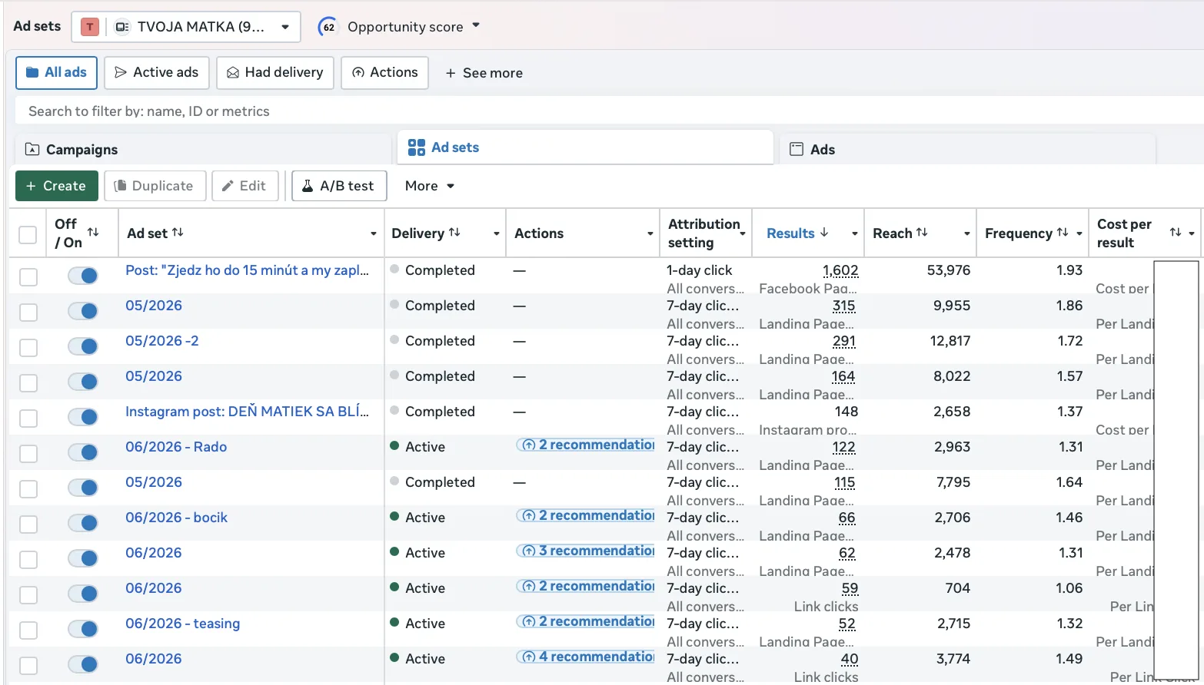Click recommendation icon for 06/2026 - Rado

click(529, 445)
